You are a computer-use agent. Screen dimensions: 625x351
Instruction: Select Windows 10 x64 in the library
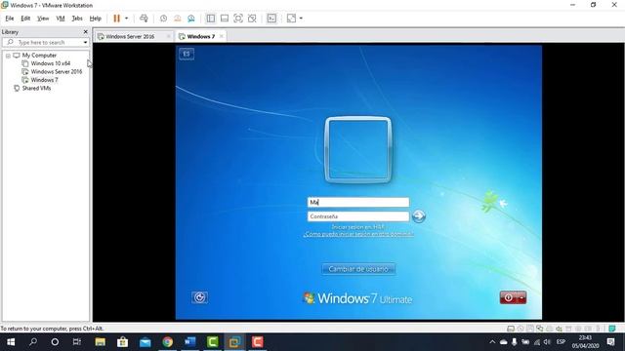[x=50, y=63]
